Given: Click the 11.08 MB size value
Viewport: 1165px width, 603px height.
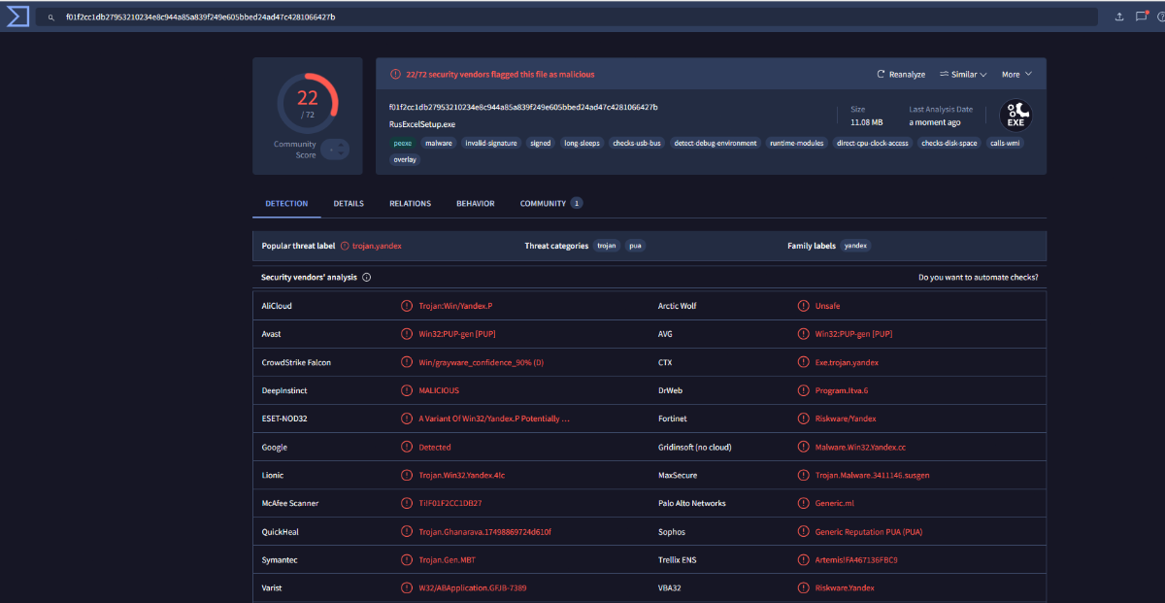Looking at the screenshot, I should (x=867, y=122).
